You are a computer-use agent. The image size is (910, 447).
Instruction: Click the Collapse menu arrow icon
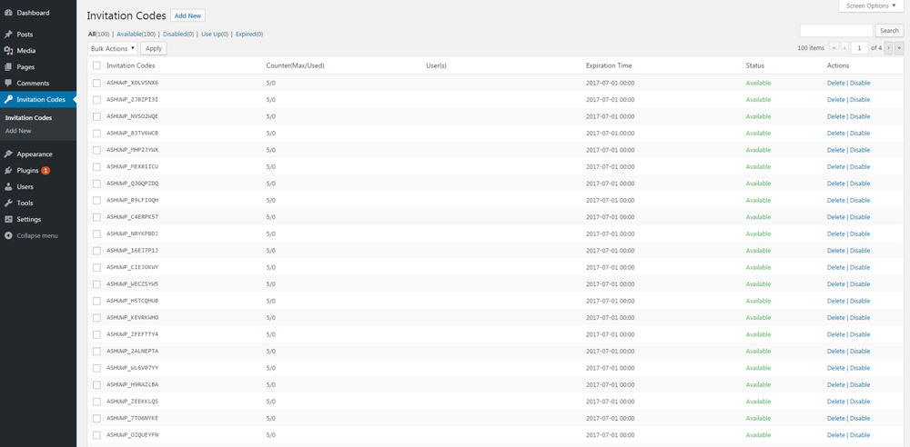click(9, 235)
